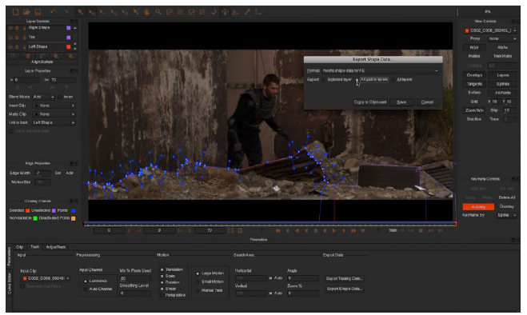Open the Proxy dropdown in View Controls

[502, 38]
